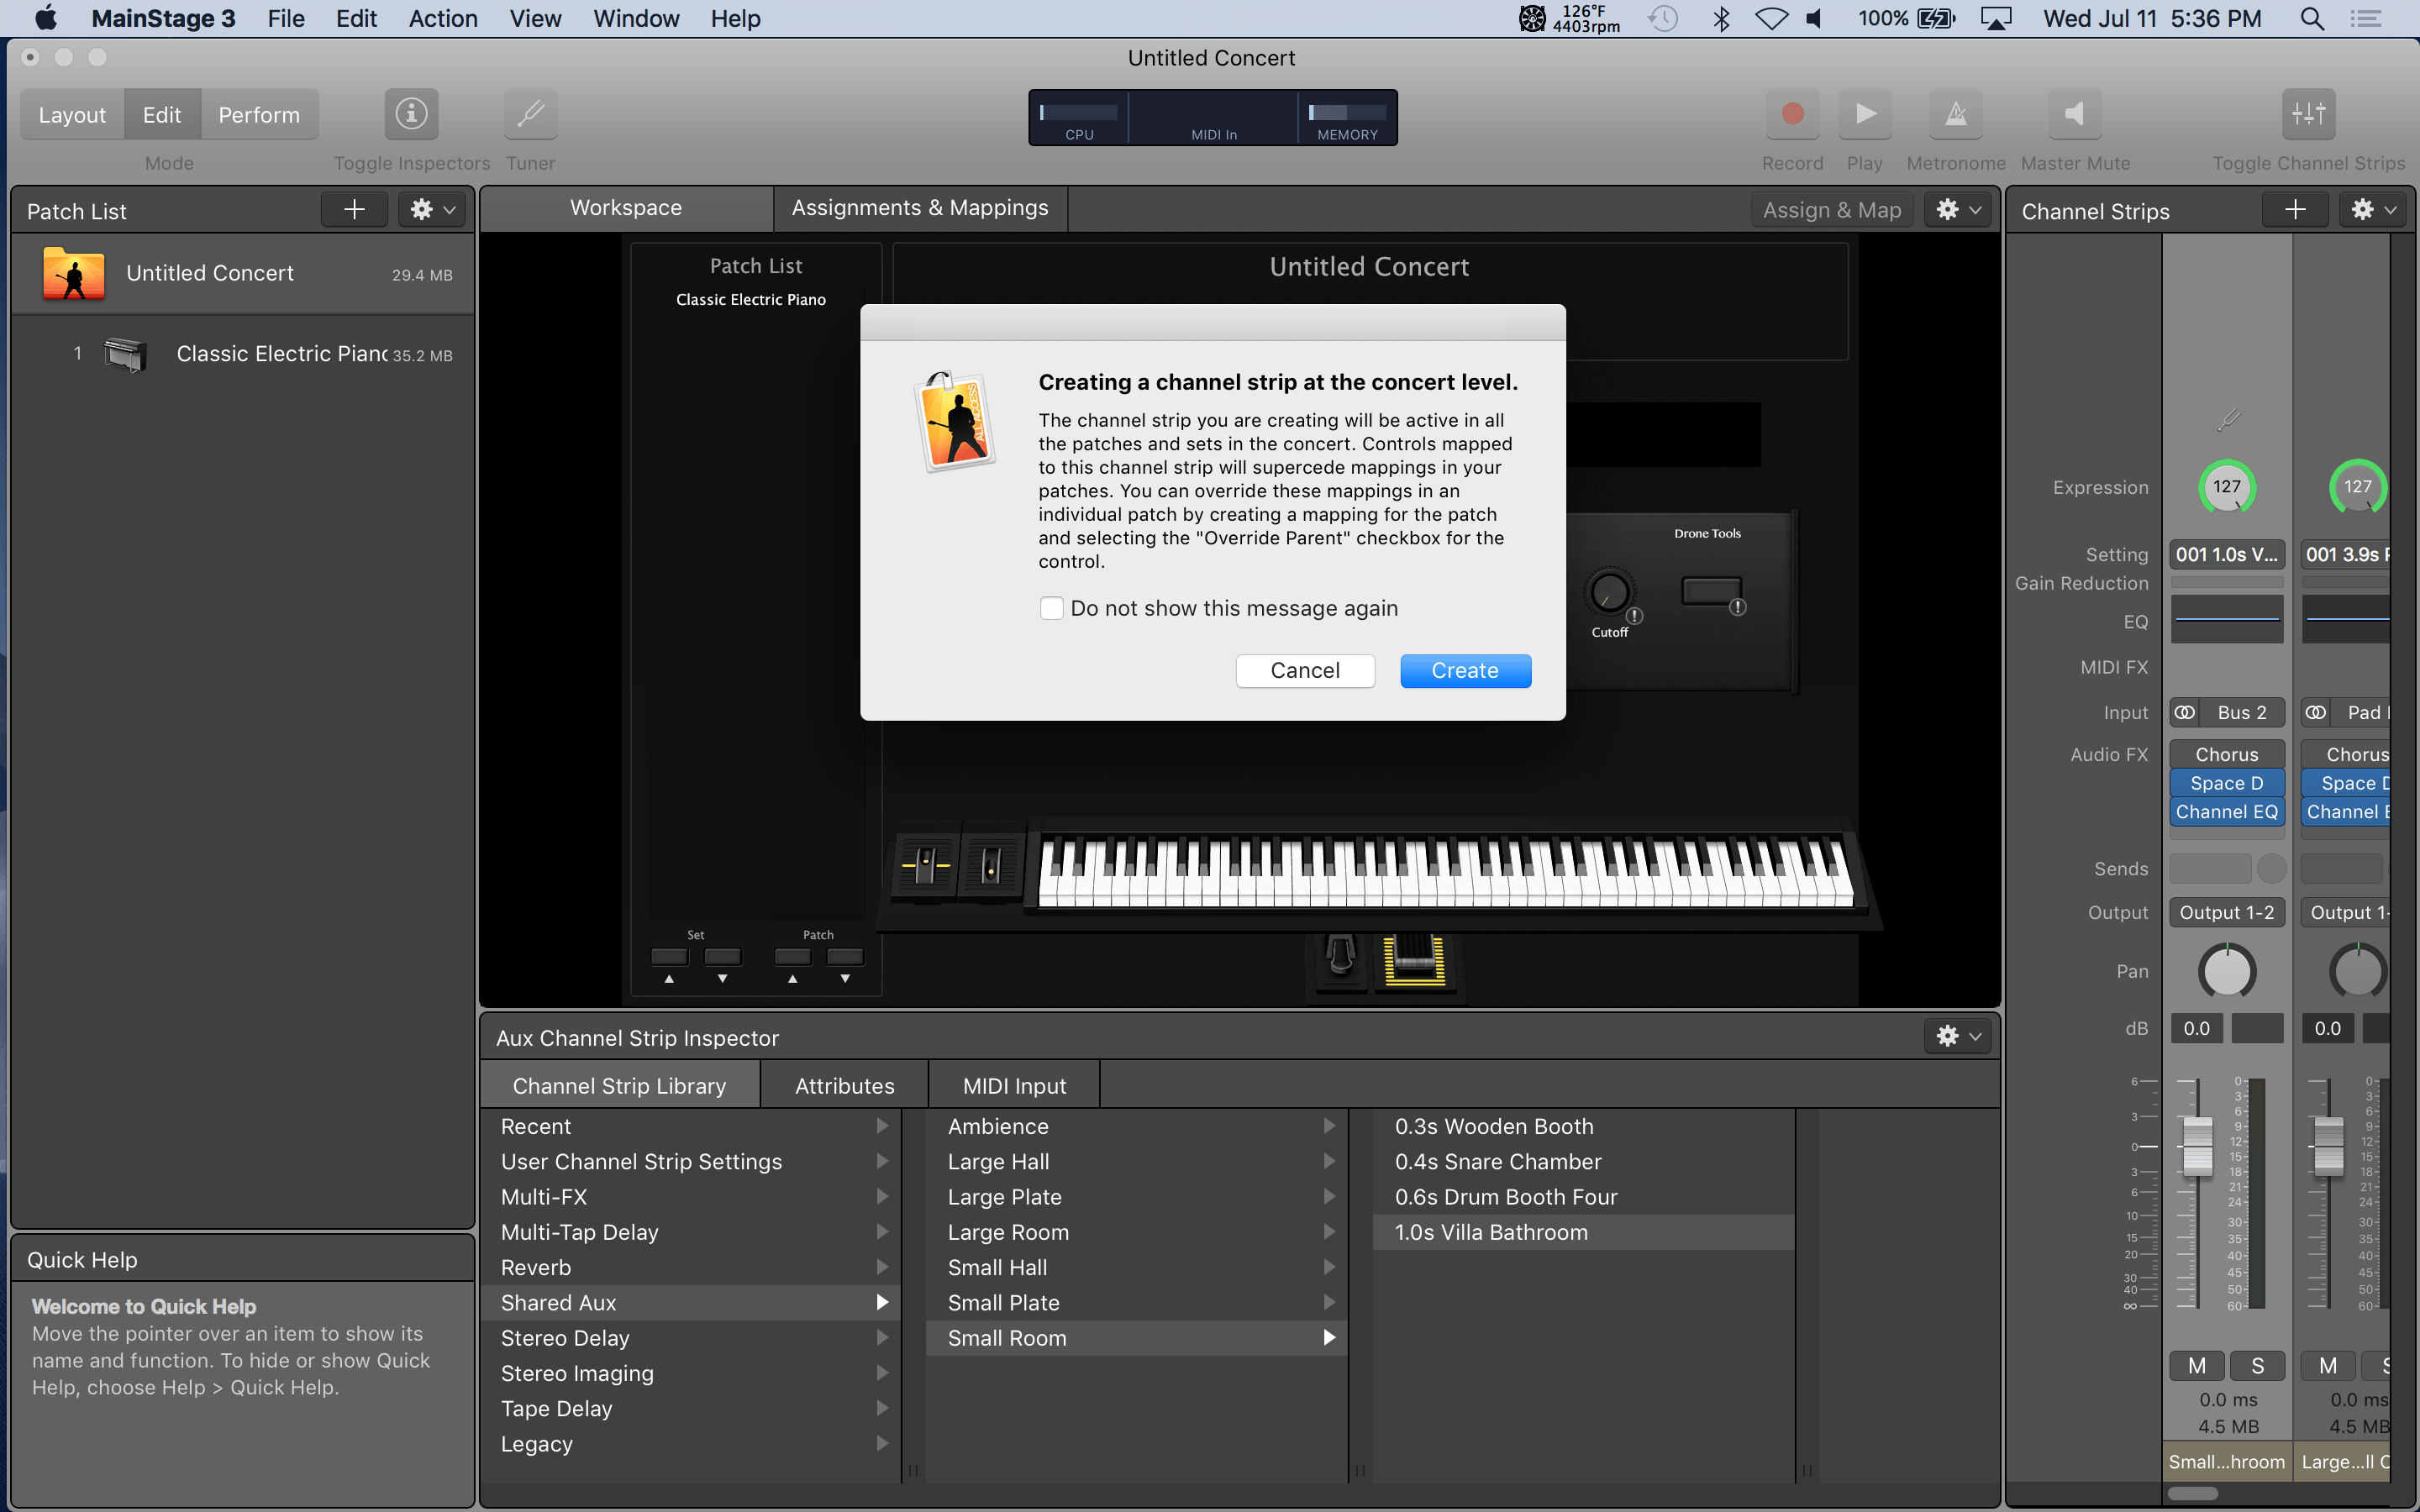Select Edit mode button
This screenshot has width=2420, height=1512.
pyautogui.click(x=162, y=114)
